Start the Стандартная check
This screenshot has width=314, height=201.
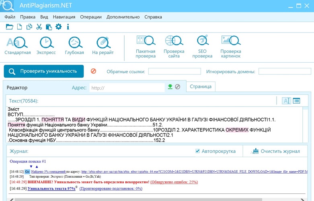pos(18,45)
